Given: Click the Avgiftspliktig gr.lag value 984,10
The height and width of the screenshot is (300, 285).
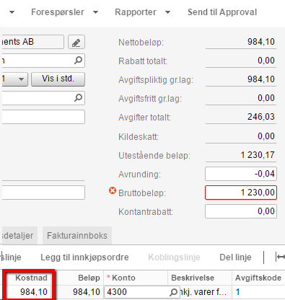Looking at the screenshot, I should (x=261, y=79).
